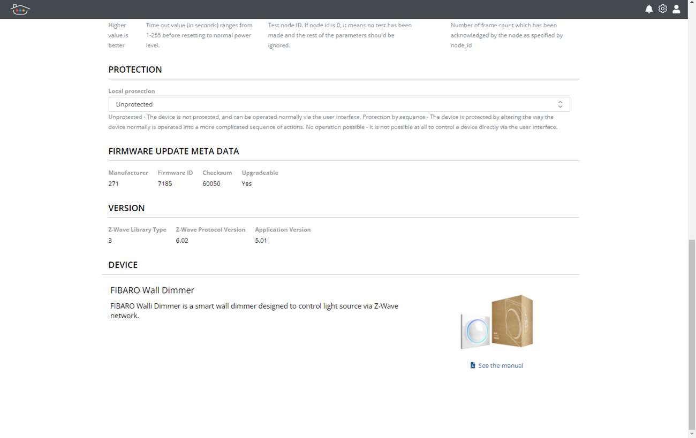Select the Upgradeable value Yes
The image size is (696, 438).
(x=247, y=184)
